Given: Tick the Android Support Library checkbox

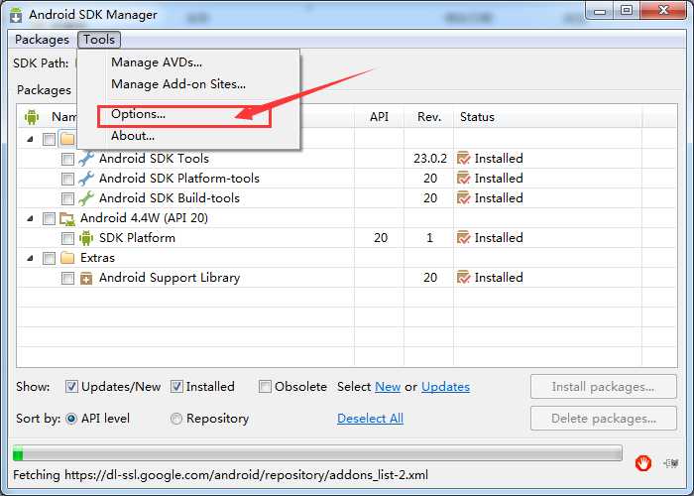Looking at the screenshot, I should point(67,278).
